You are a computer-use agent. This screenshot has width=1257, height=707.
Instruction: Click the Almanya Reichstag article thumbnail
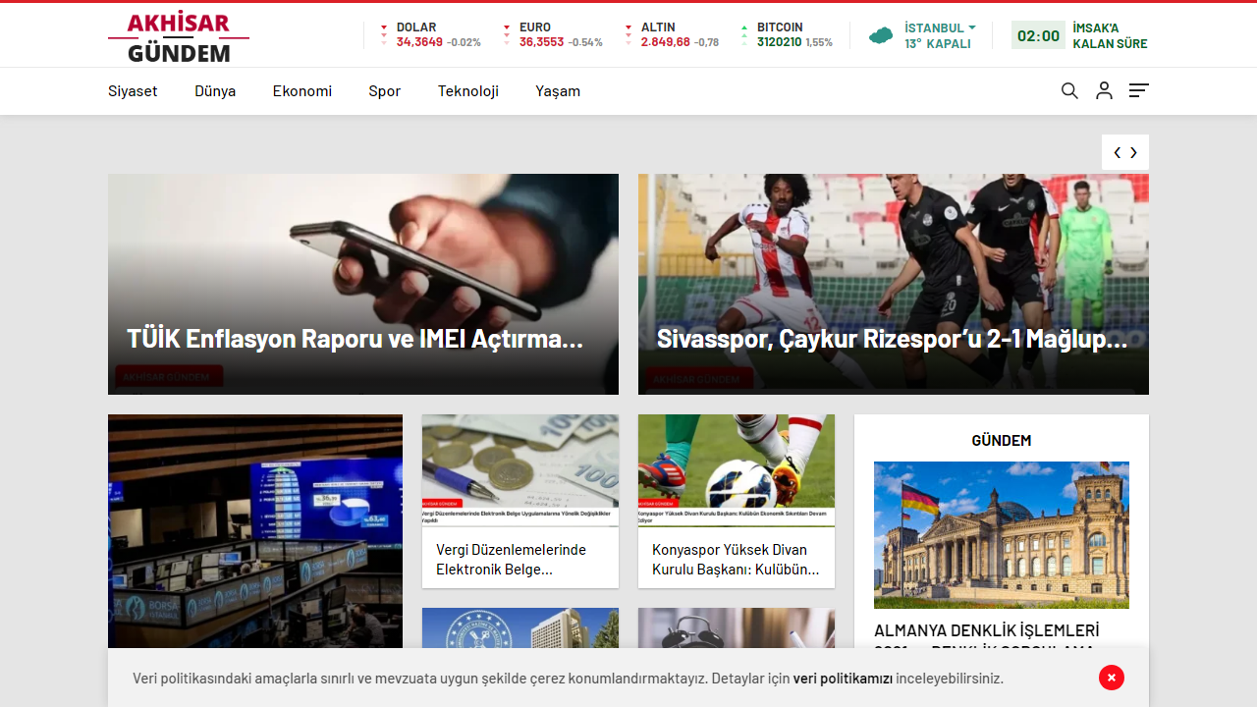[x=1001, y=534]
